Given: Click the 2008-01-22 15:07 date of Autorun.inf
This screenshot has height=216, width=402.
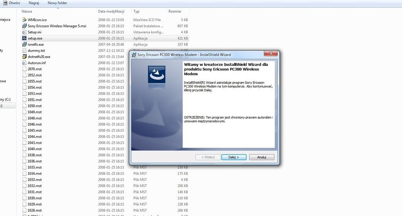Looking at the screenshot, I should tap(111, 63).
